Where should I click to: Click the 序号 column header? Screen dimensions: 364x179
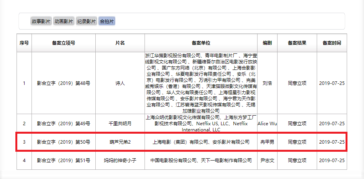click(x=24, y=43)
